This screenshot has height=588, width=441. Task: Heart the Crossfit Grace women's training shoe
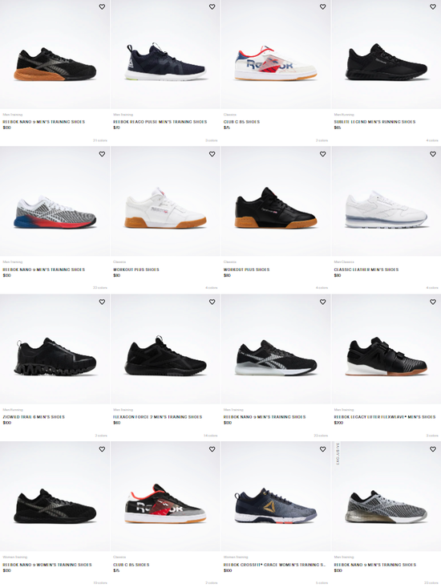322,449
